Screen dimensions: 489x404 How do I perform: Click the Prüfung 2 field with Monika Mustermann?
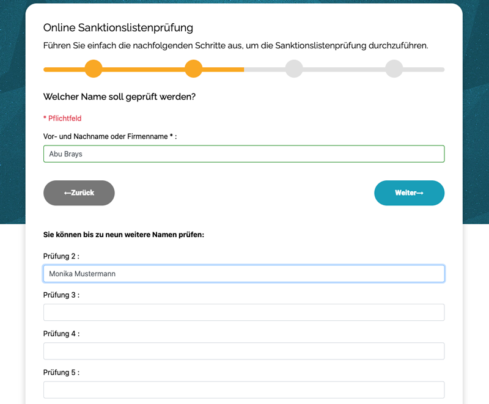(244, 273)
